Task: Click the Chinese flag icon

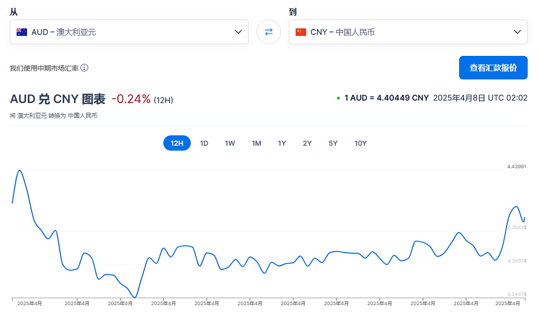Action: point(301,32)
